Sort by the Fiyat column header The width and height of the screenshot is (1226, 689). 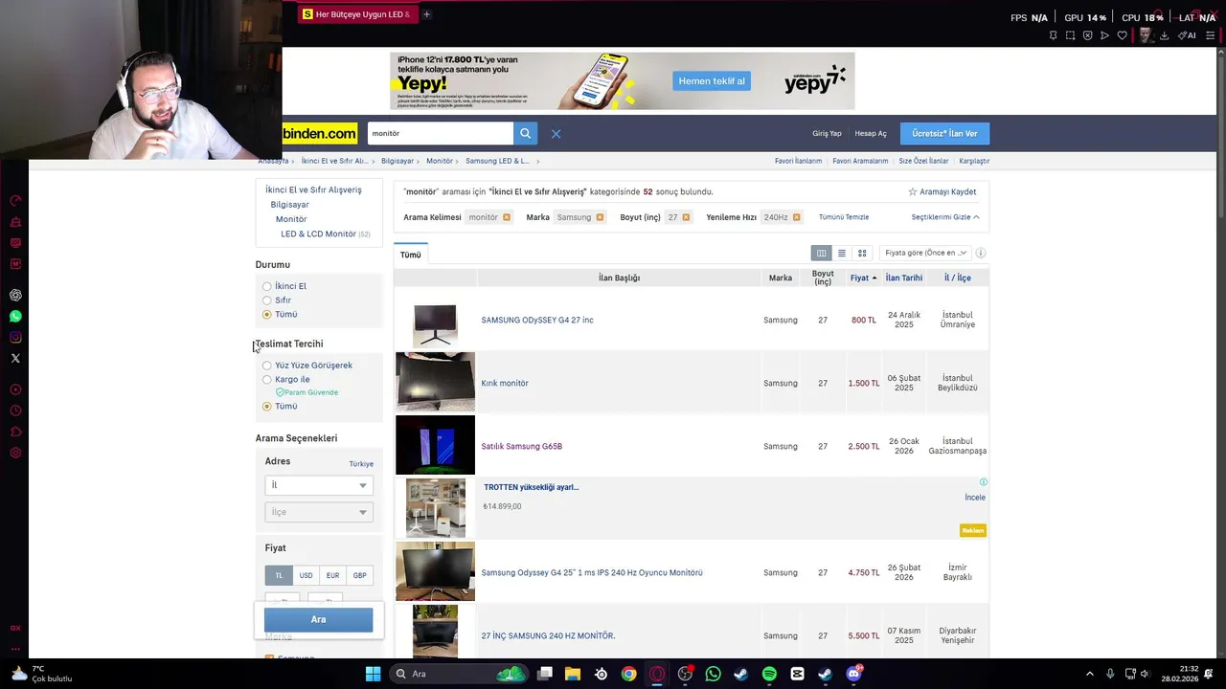863,278
